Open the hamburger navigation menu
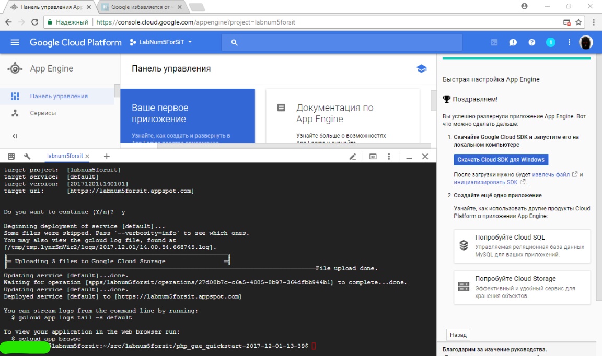Screen dimensions: 602x356 point(15,42)
